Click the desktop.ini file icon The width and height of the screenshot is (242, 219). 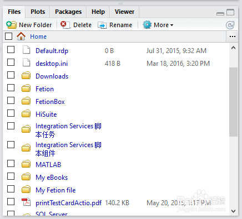tap(26, 62)
